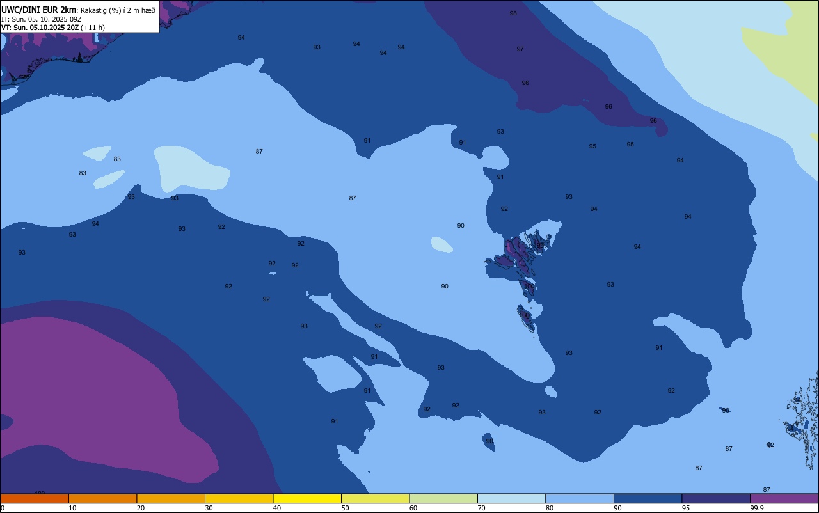The height and width of the screenshot is (513, 819).
Task: Click the legend tick label '30'
Action: 209,508
